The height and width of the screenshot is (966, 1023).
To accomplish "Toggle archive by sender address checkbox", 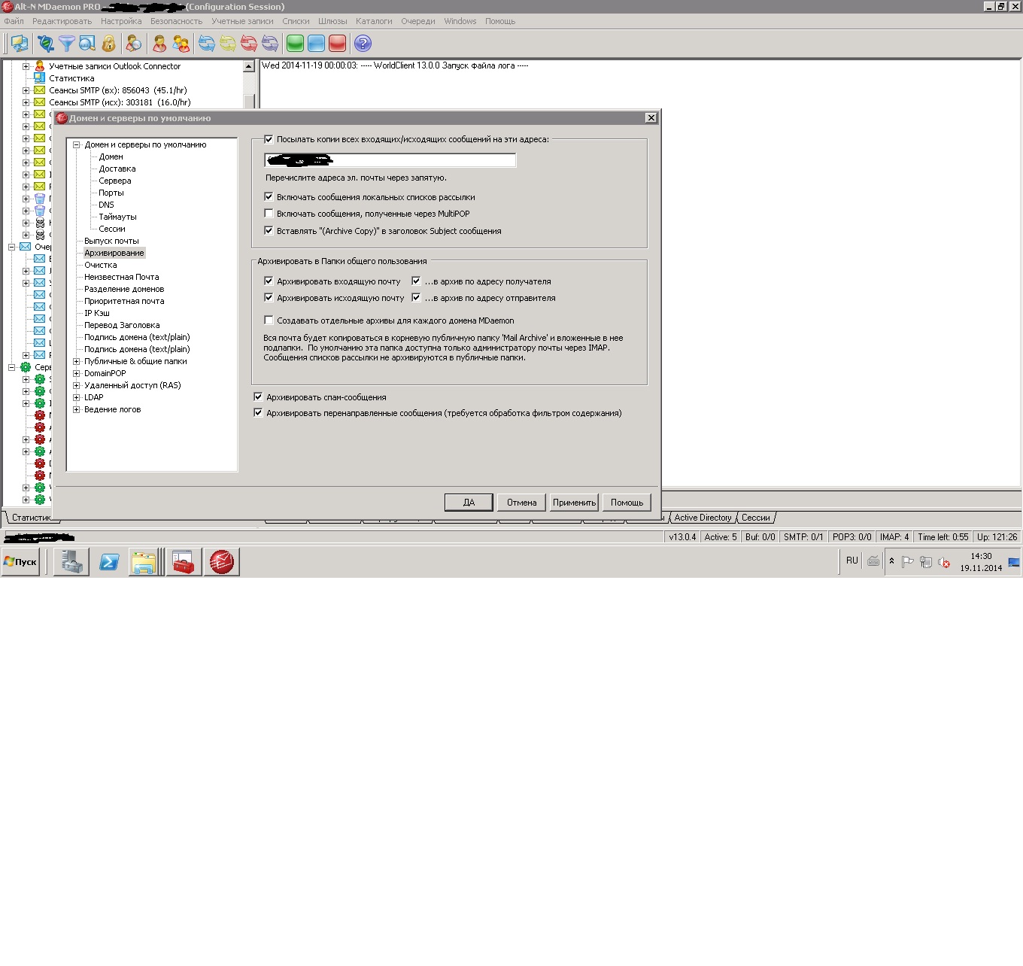I will click(x=416, y=297).
